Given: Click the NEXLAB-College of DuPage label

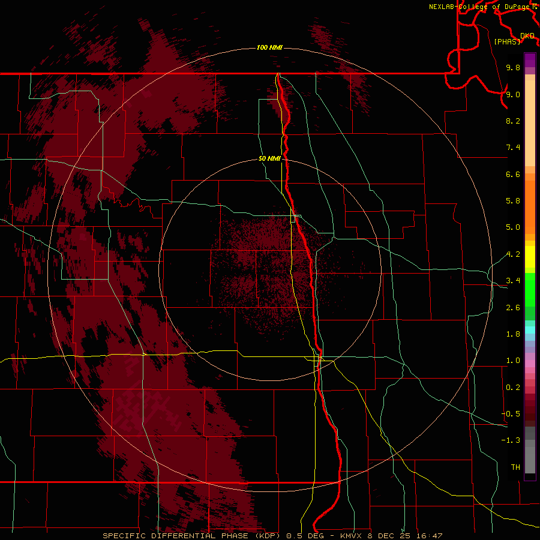Looking at the screenshot, I should (x=481, y=7).
